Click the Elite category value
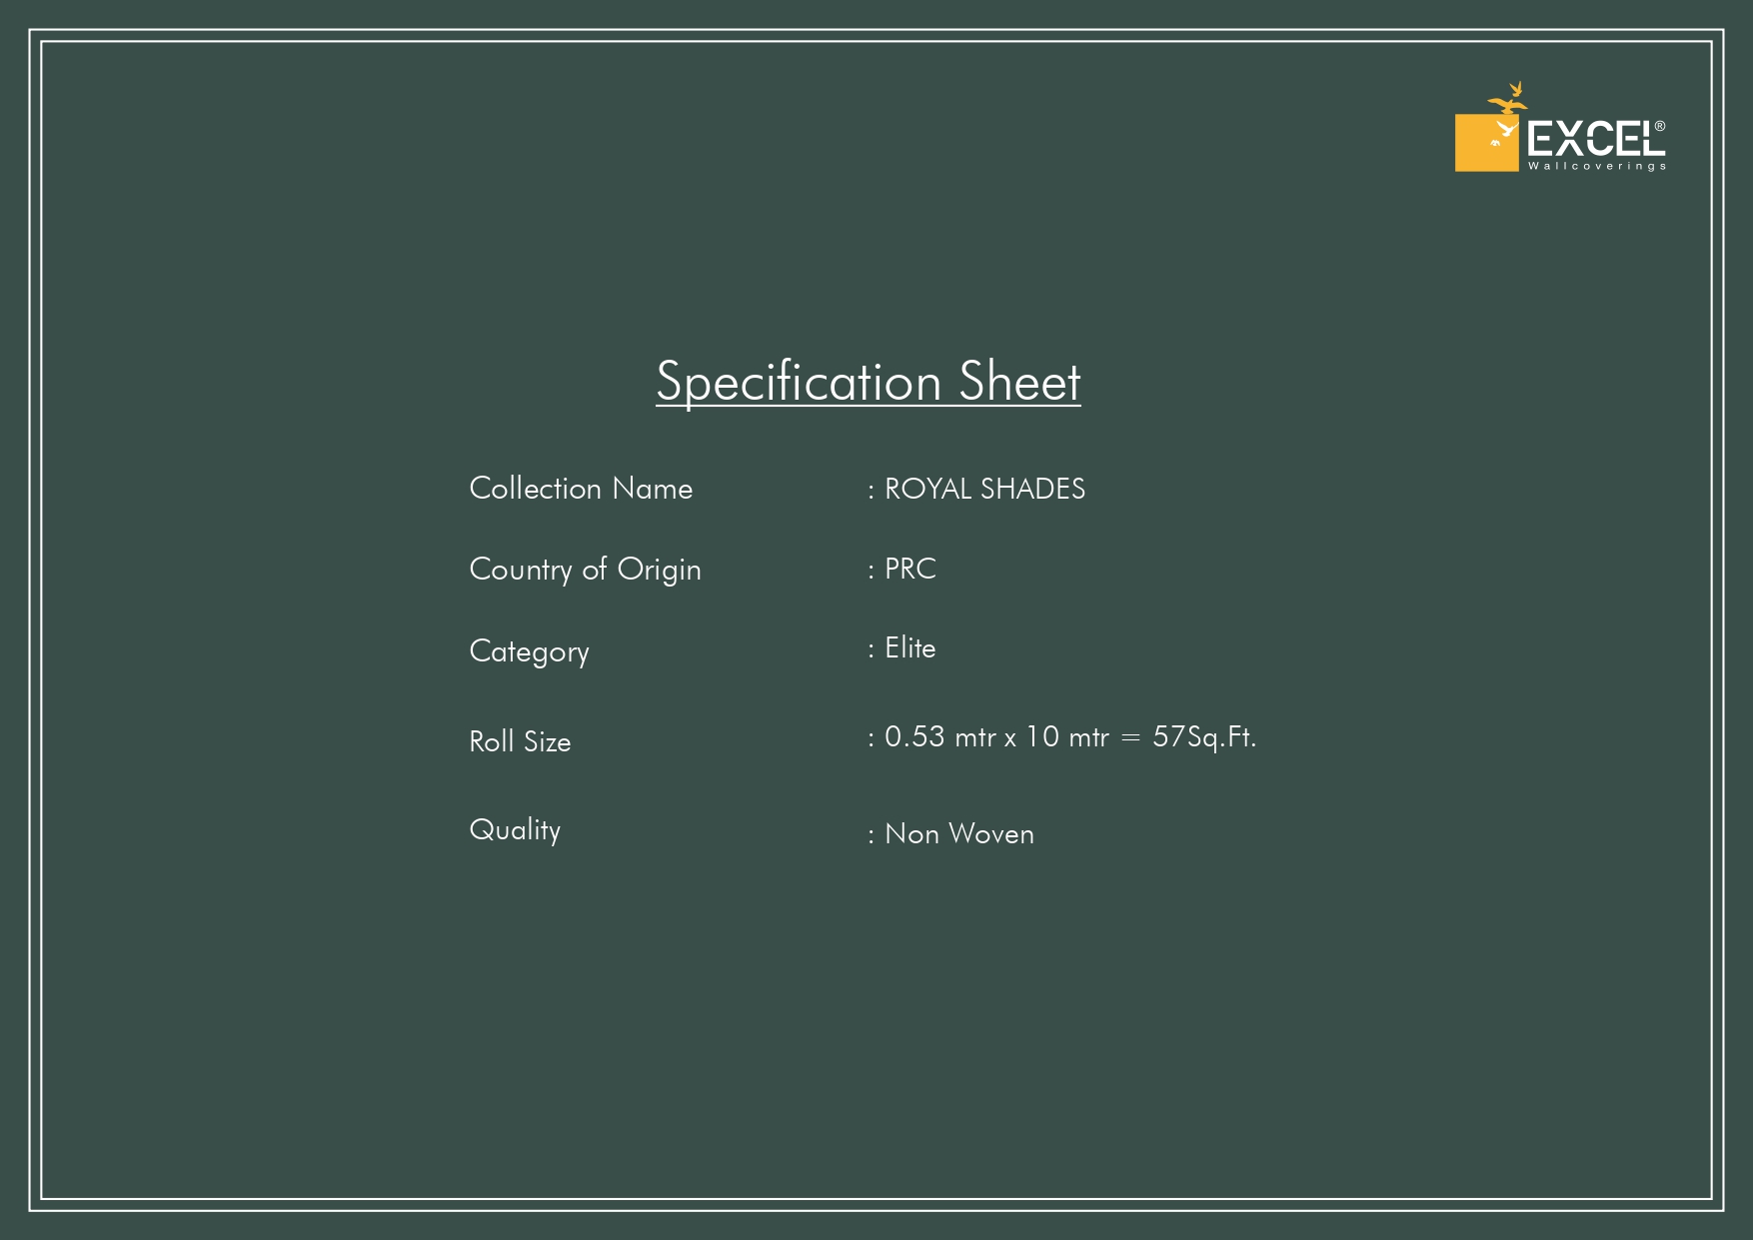 (909, 647)
